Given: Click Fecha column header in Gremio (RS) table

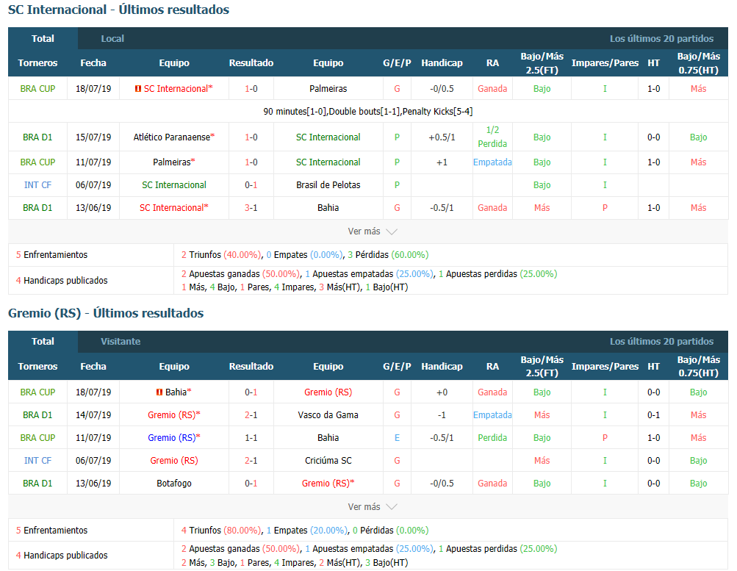Looking at the screenshot, I should pyautogui.click(x=93, y=367).
